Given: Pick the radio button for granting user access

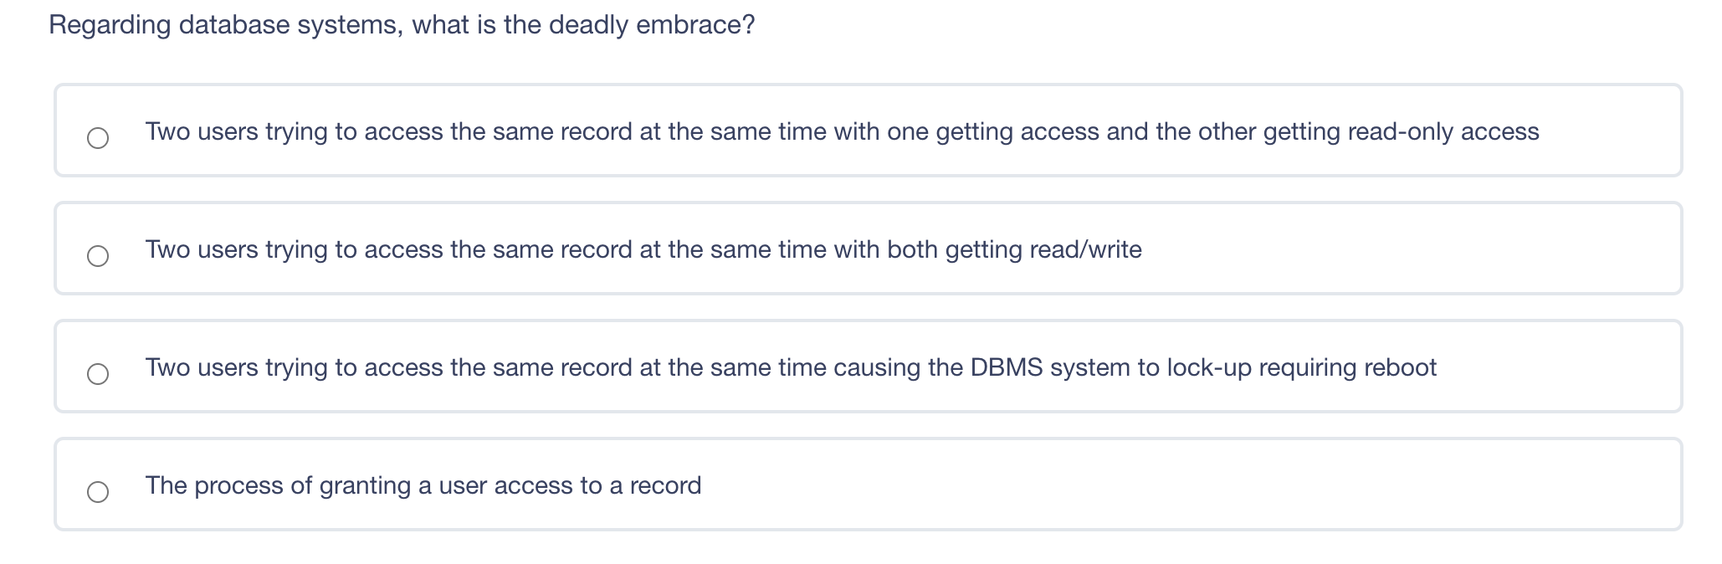Looking at the screenshot, I should tap(98, 492).
